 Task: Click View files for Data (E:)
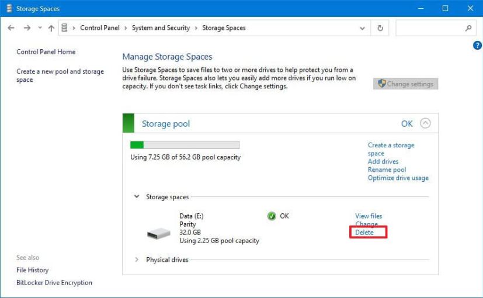tap(369, 216)
